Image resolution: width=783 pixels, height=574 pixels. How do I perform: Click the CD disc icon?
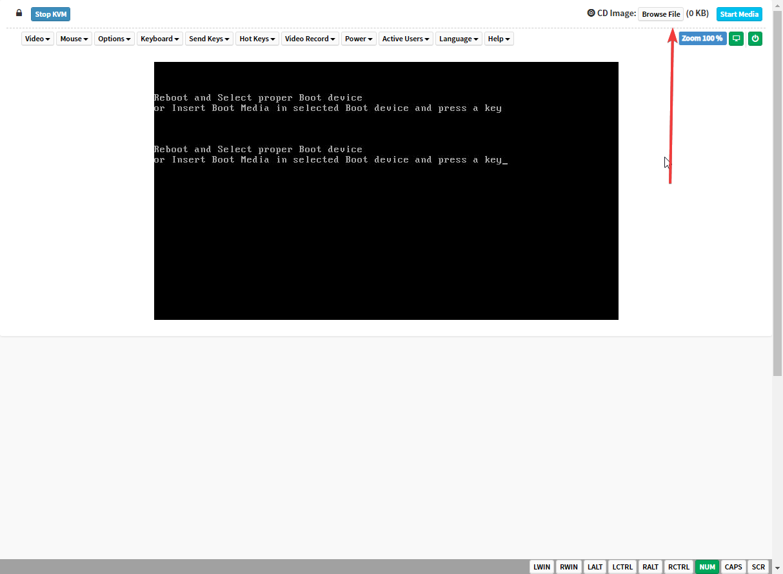click(x=591, y=14)
